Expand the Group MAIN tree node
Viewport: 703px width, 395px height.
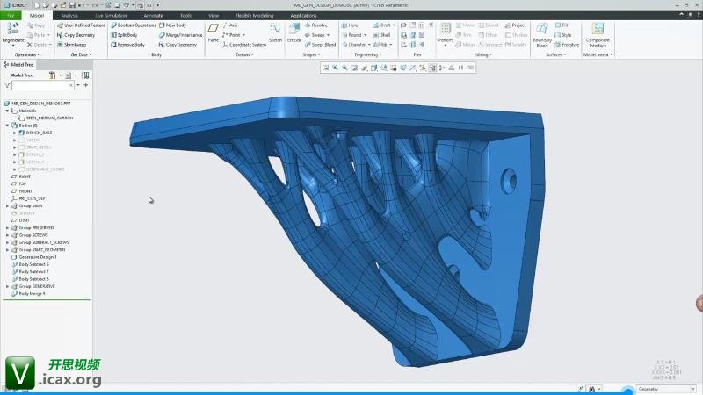tap(7, 206)
